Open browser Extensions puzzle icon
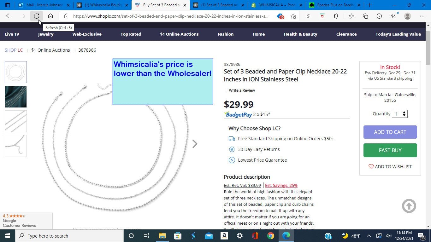431x242 pixels. (336, 16)
